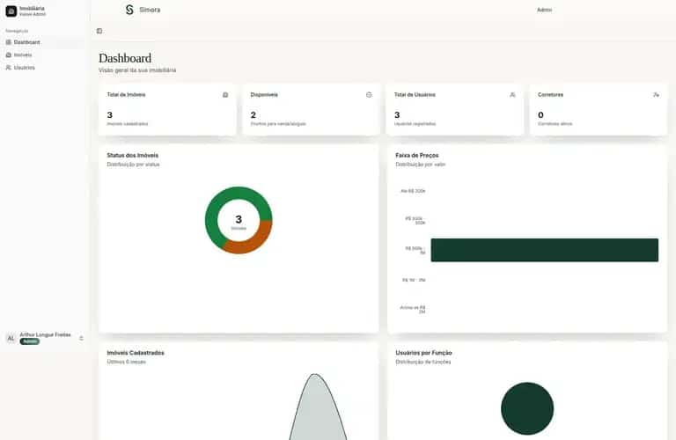Expand the Arthur Longue Freitas user menu
Viewport: 676px width, 440px height.
[x=82, y=338]
